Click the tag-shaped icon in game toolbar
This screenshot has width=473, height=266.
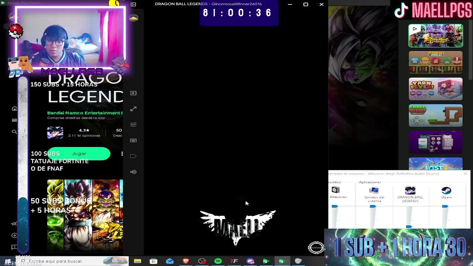[133, 156]
